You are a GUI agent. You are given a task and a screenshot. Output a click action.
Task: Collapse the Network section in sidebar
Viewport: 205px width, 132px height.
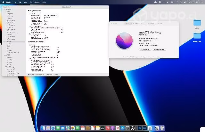tap(4, 55)
